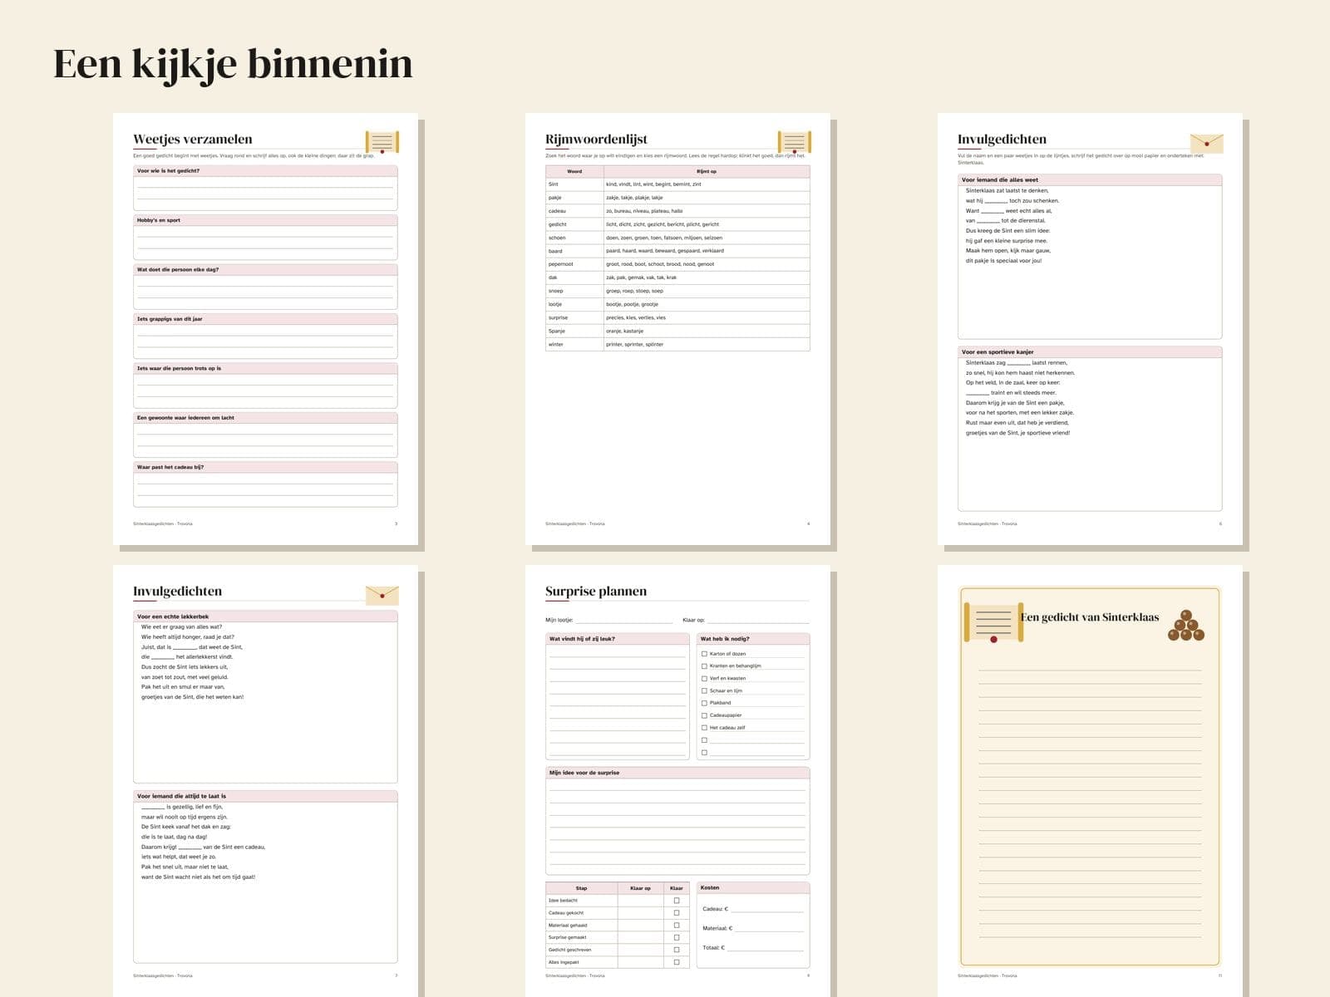Select the 'Hobby's en sport' box header

265,220
